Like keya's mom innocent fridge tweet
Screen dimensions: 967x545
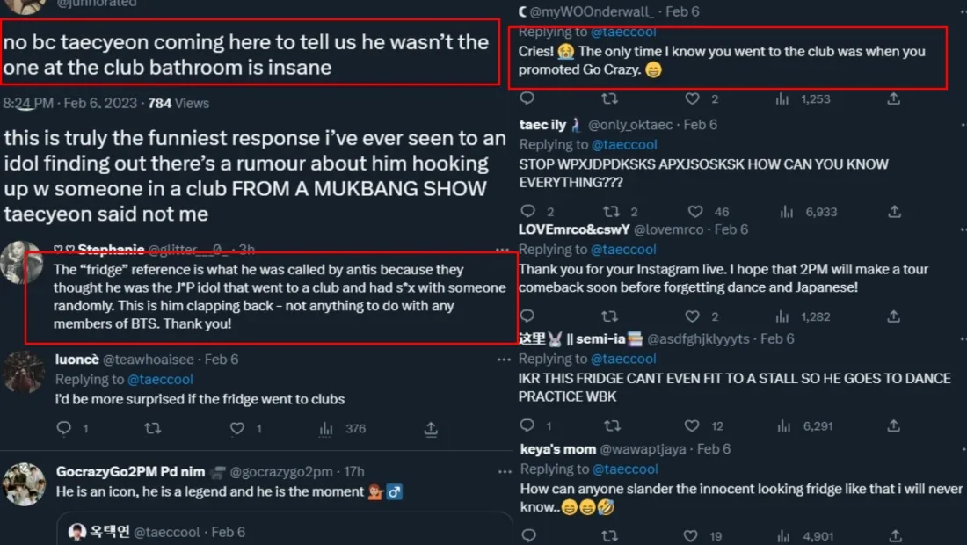(x=693, y=535)
